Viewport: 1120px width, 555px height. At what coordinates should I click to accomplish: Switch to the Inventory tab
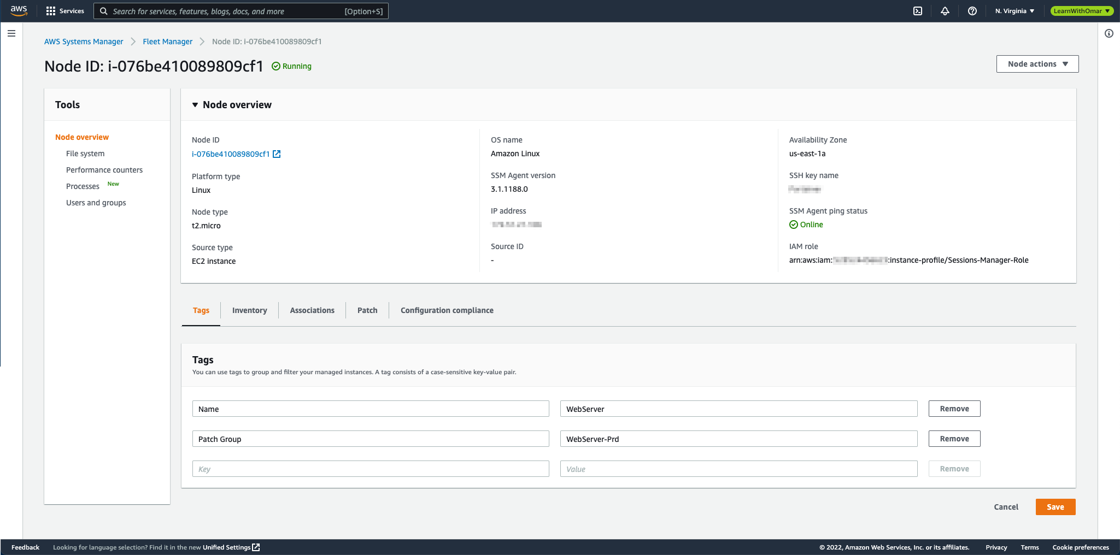250,310
